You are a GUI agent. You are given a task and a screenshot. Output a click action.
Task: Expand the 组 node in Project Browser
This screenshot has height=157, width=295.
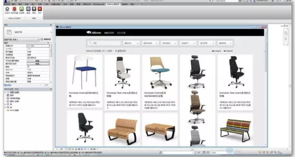tap(5, 107)
